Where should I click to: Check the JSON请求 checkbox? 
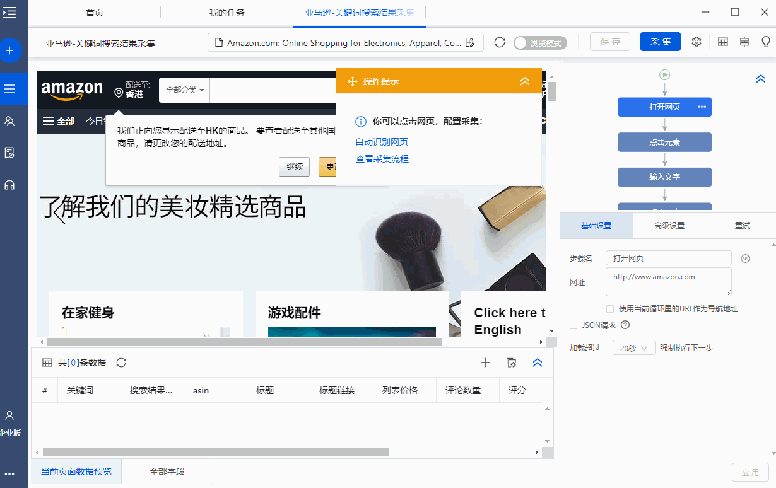pyautogui.click(x=573, y=325)
